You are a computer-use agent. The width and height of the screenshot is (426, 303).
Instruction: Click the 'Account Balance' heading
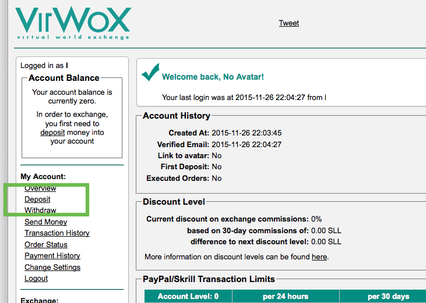(64, 78)
